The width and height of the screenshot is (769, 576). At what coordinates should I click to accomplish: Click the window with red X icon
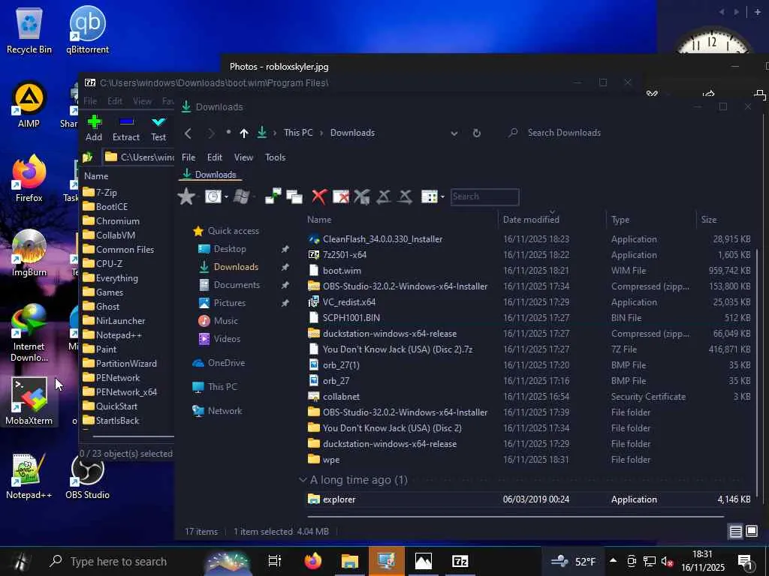[x=341, y=196]
